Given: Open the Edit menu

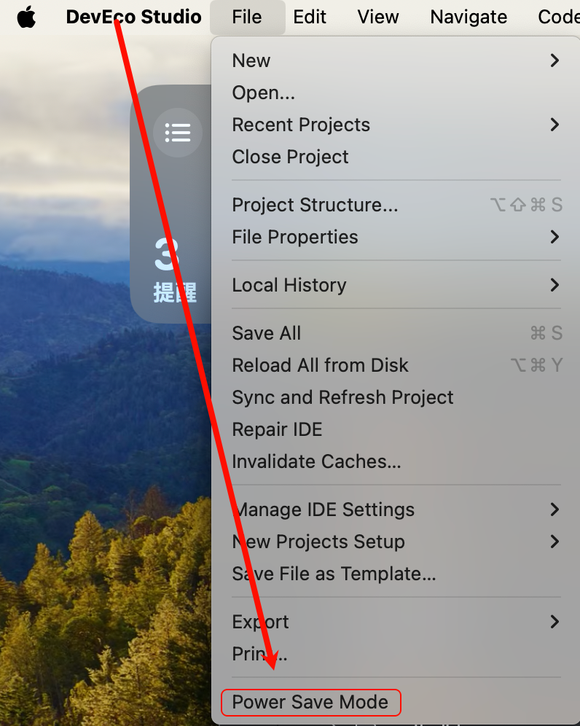Looking at the screenshot, I should (x=310, y=17).
